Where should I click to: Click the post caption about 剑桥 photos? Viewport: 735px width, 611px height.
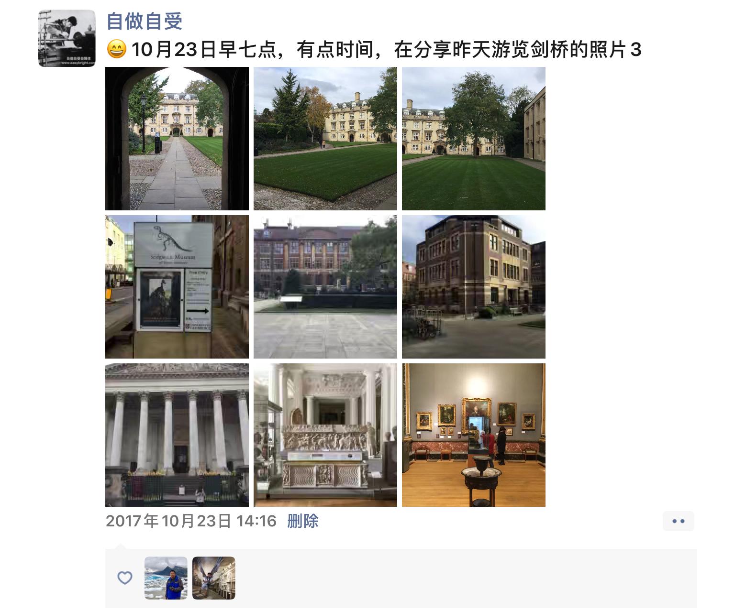pos(386,50)
